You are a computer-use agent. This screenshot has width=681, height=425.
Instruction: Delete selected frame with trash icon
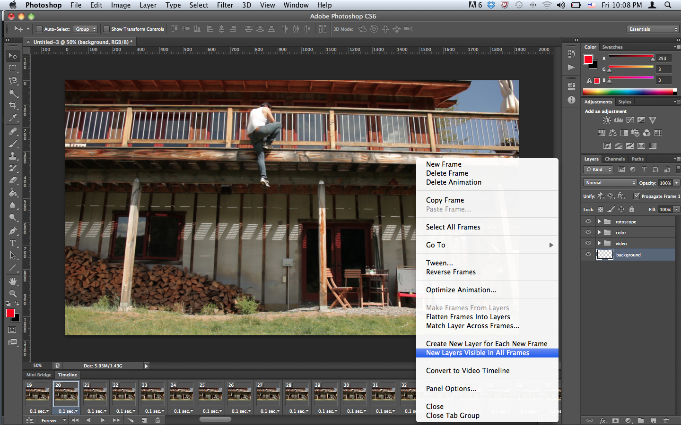(x=157, y=420)
